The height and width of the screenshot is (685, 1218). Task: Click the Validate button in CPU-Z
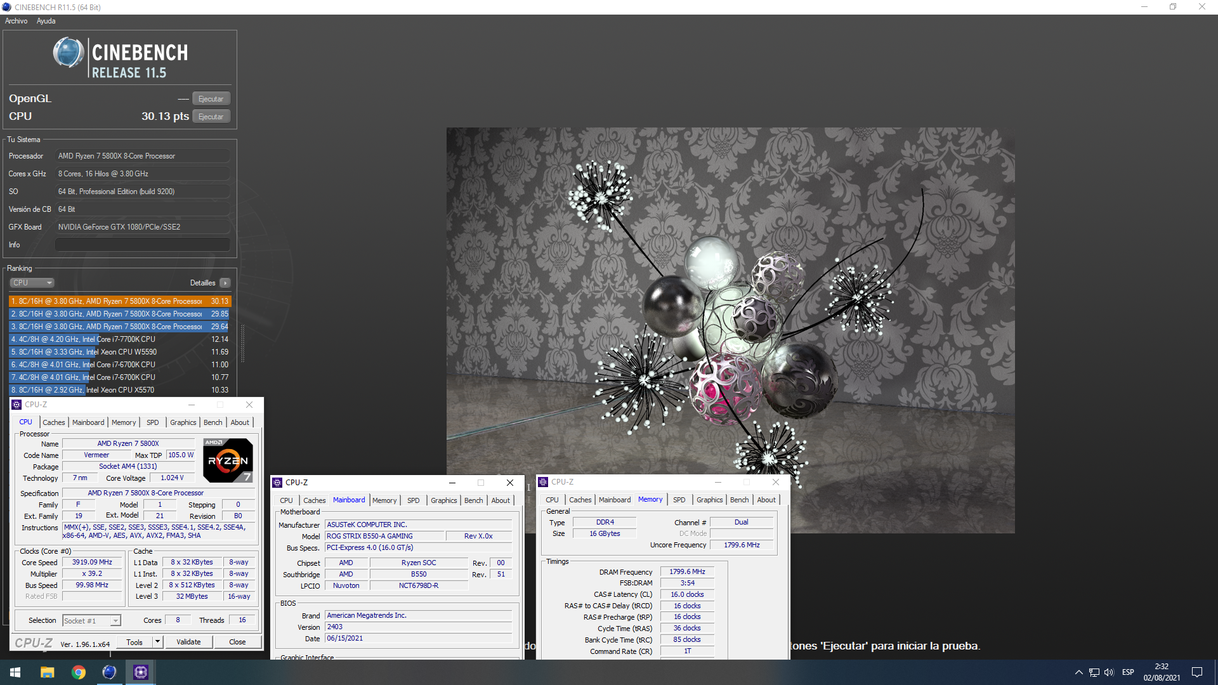click(x=188, y=643)
